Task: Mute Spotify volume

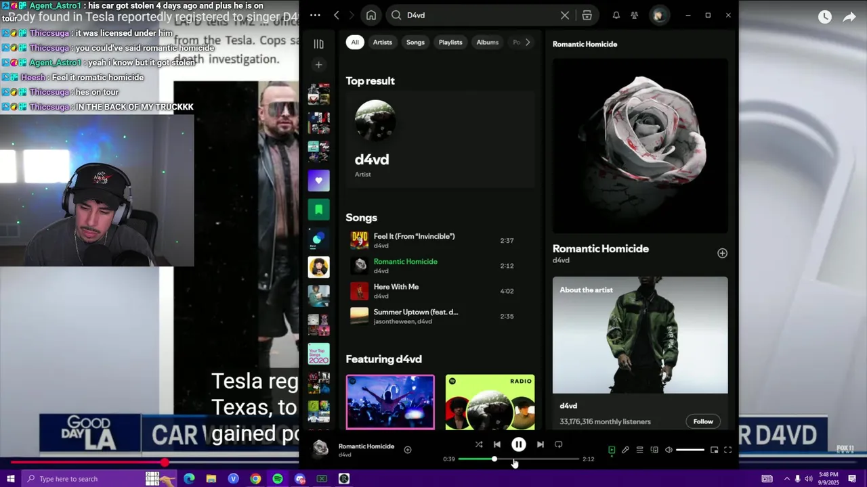Action: (669, 450)
